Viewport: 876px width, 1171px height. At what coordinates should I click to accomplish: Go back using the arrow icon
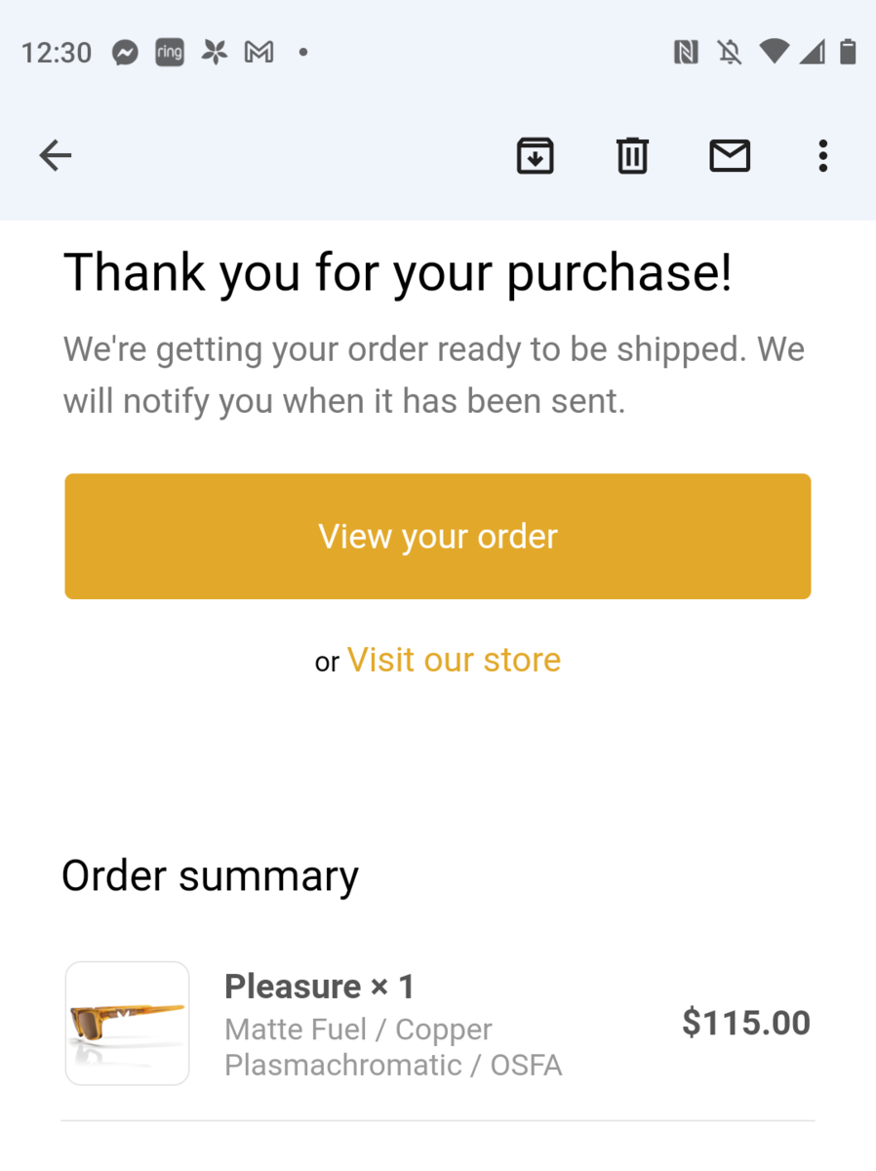(56, 155)
